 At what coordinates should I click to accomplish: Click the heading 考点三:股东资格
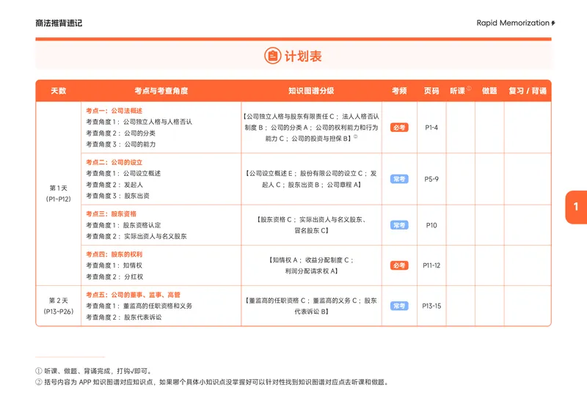click(x=112, y=214)
